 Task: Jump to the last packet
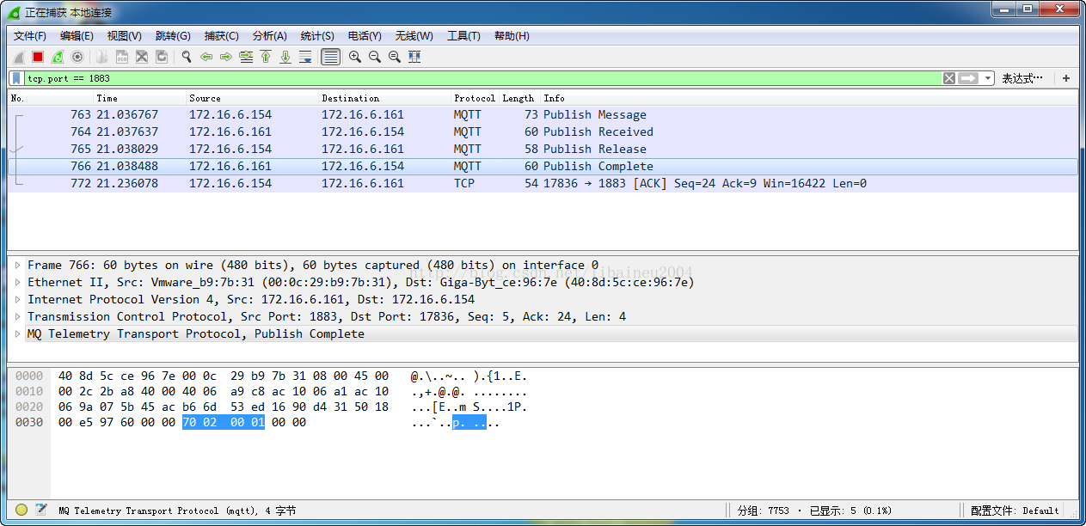[285, 57]
